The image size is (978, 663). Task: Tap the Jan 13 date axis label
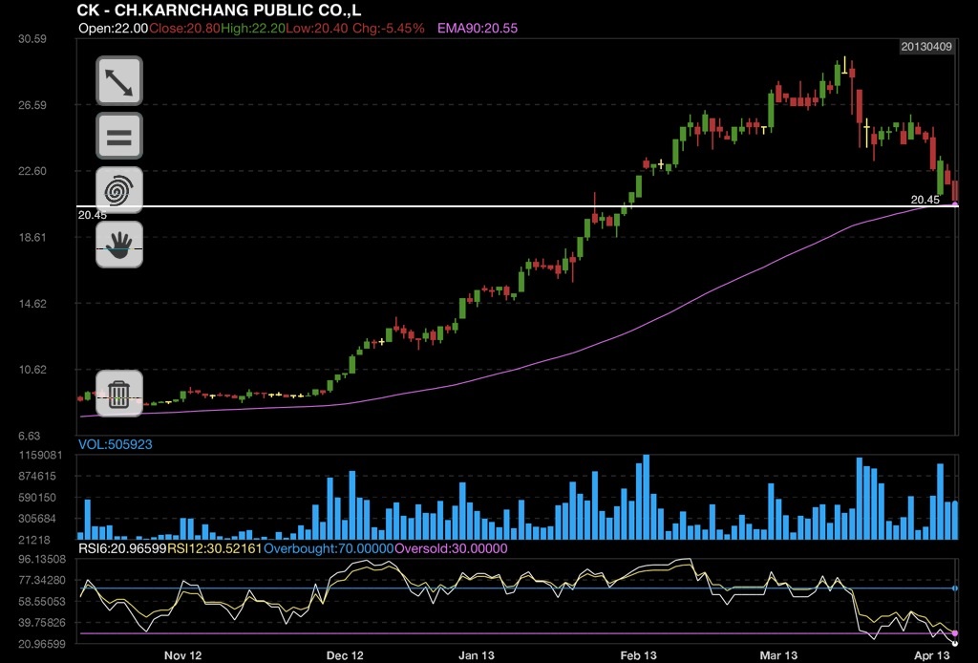click(477, 655)
